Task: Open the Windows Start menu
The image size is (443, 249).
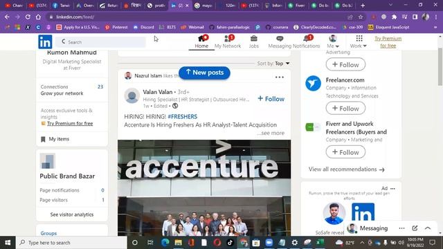Action: pos(8,243)
